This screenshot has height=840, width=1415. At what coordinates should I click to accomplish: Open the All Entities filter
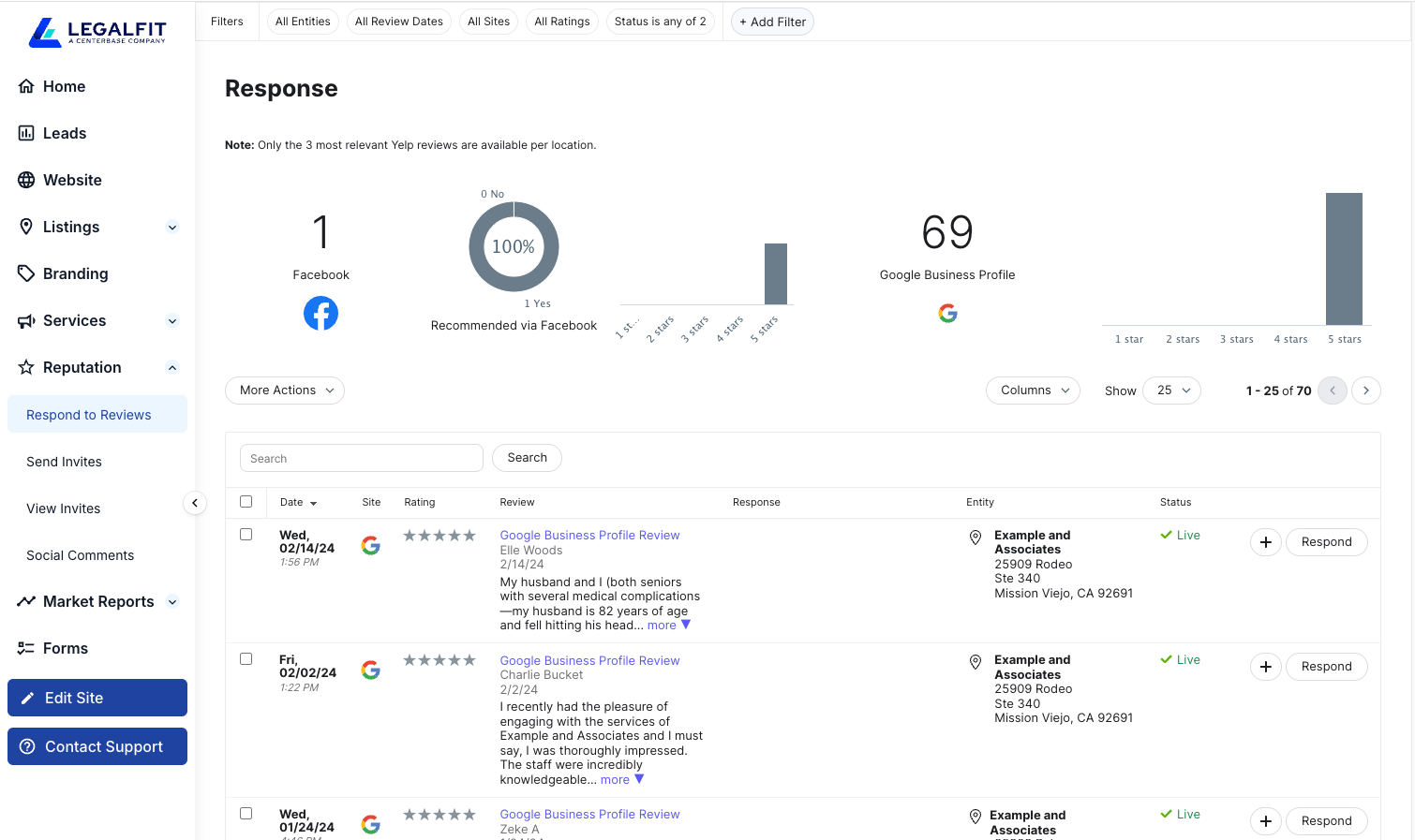point(303,22)
